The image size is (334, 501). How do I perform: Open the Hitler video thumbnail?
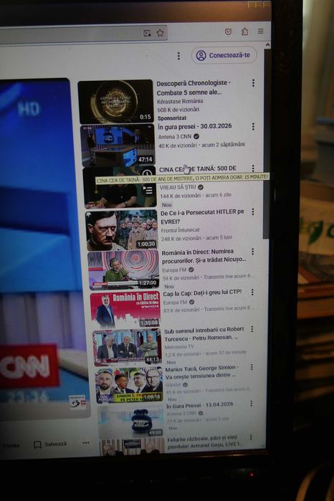121,230
